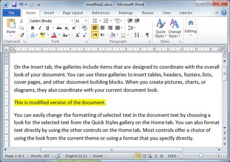
Task: Select the Format Painter brush
Action: [x=22, y=35]
